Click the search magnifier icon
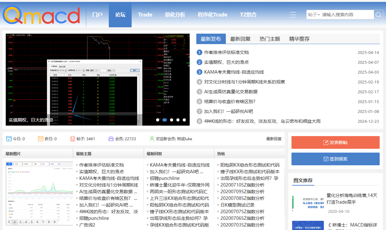Image resolution: width=386 pixels, height=230 pixels. pyautogui.click(x=378, y=14)
